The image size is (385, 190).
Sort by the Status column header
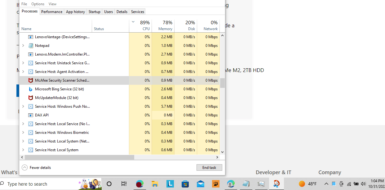click(x=110, y=26)
